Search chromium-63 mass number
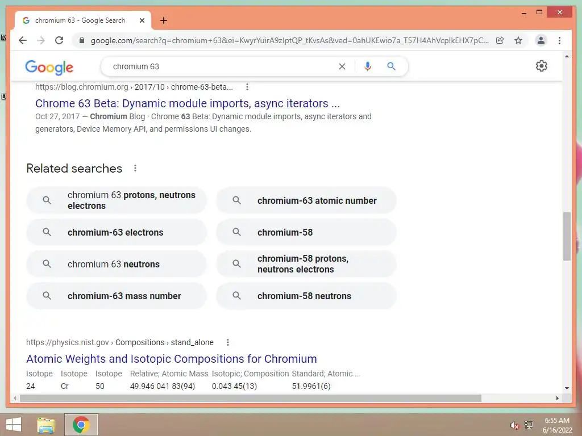 pyautogui.click(x=116, y=296)
